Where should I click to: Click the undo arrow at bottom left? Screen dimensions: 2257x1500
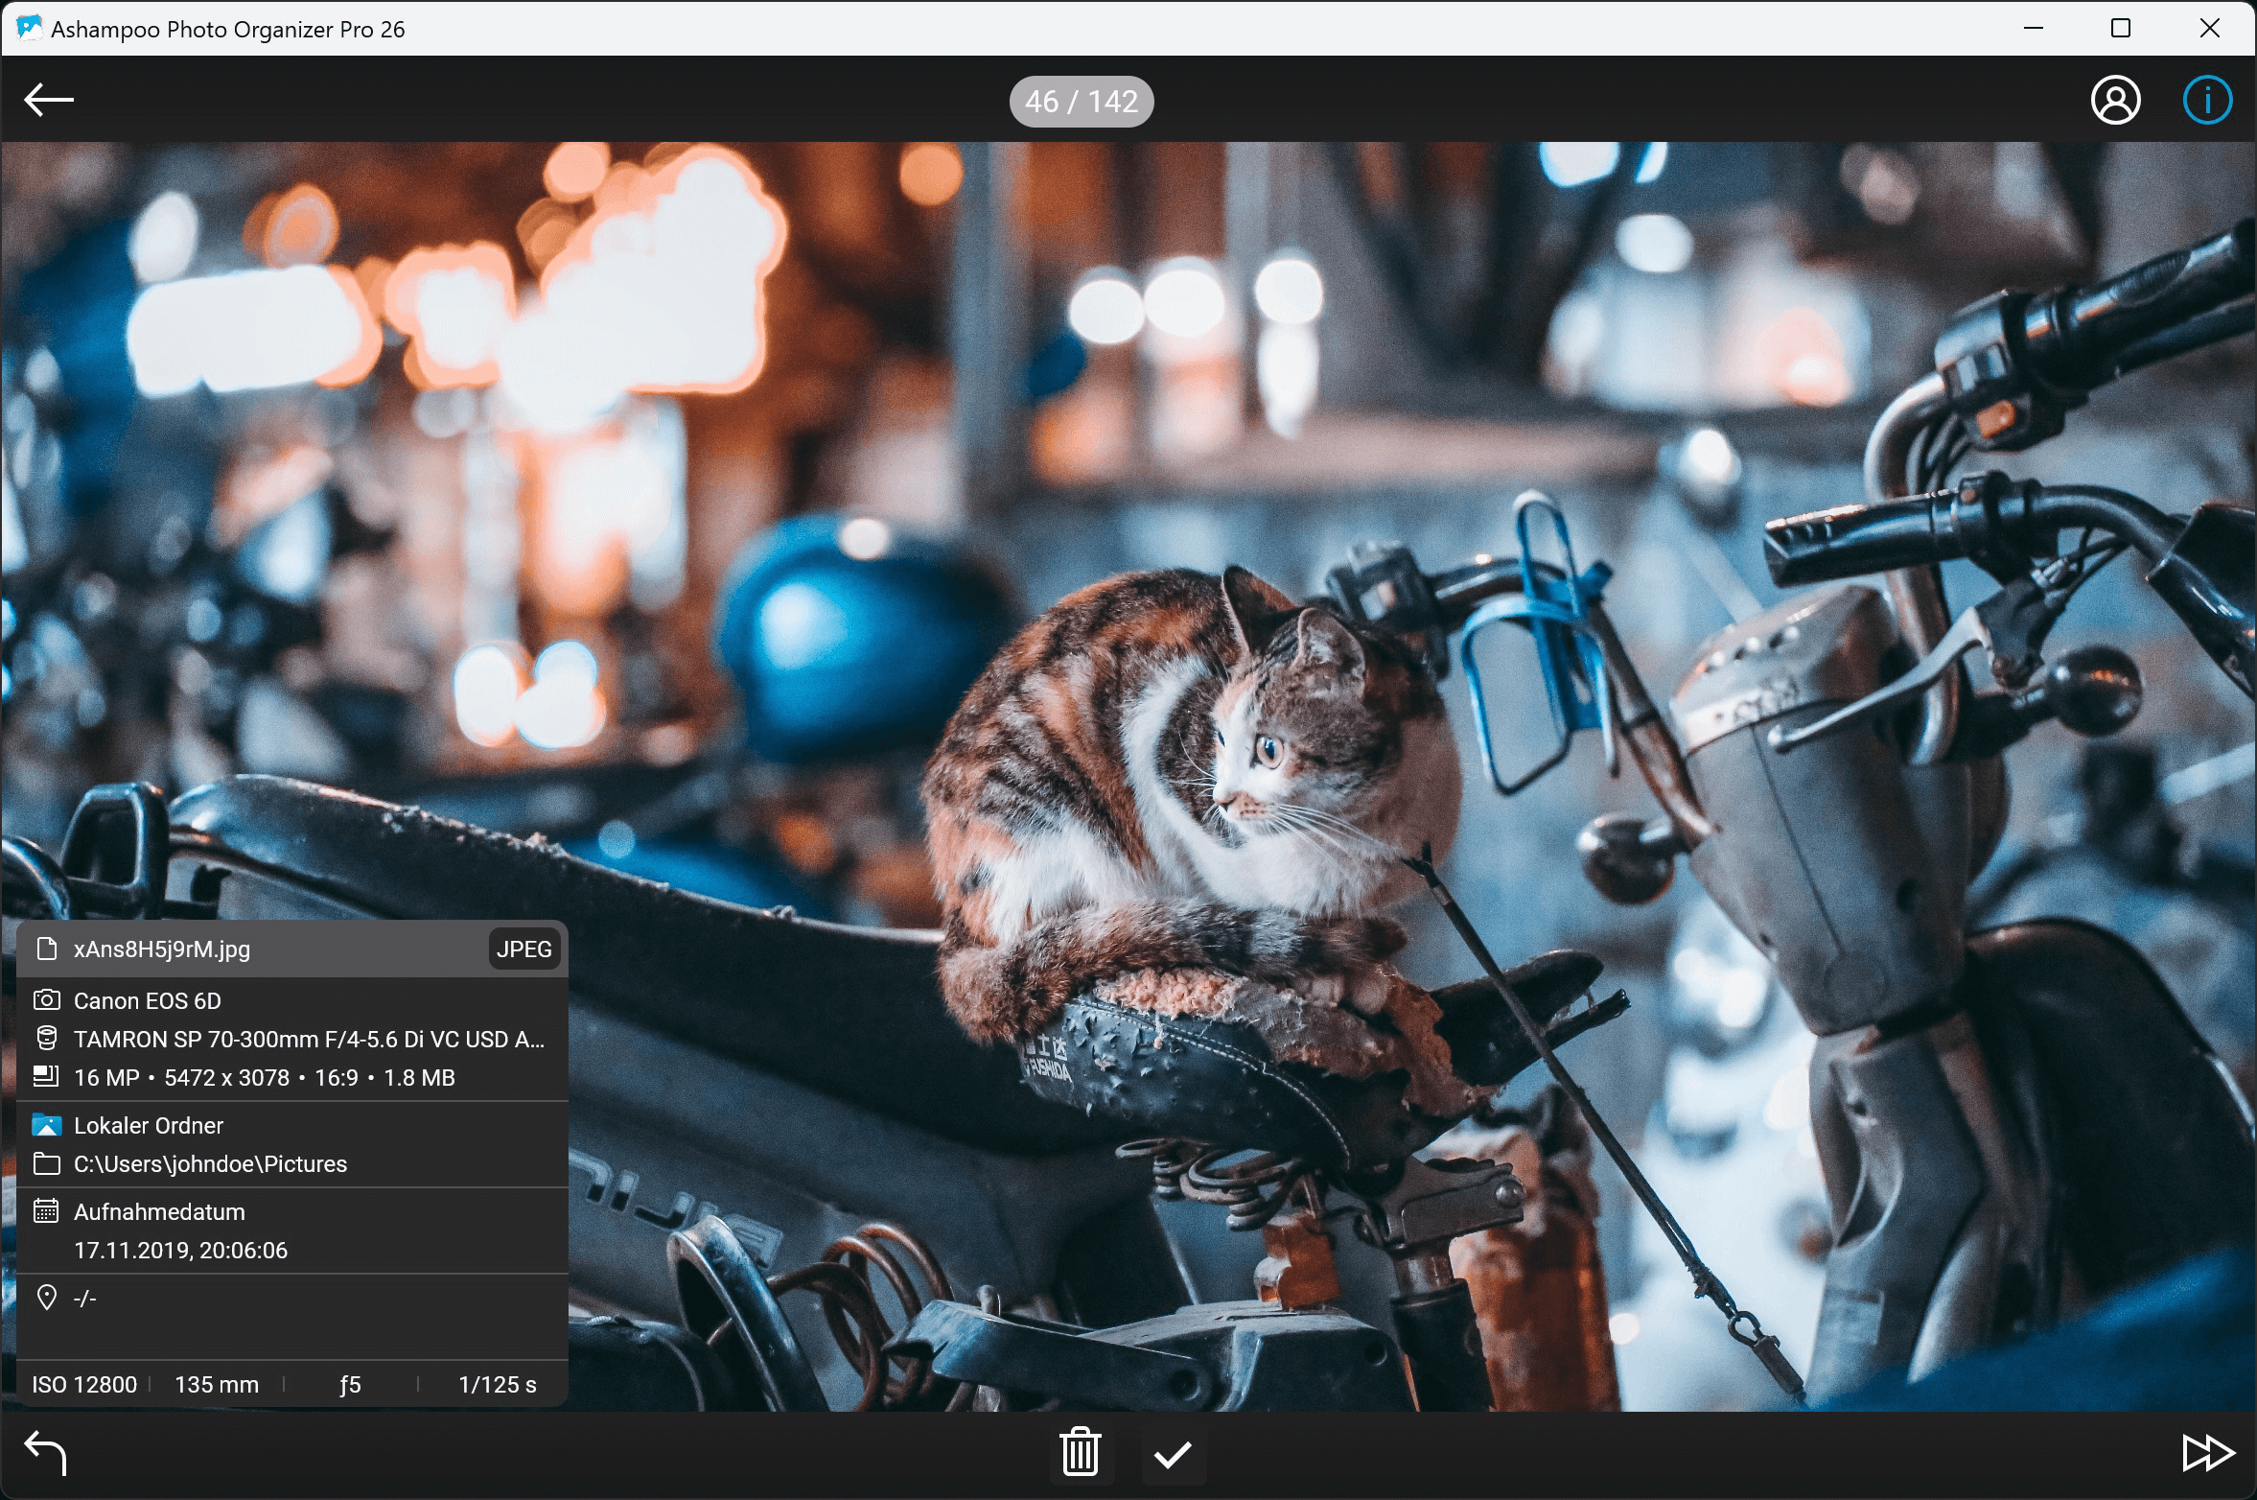[45, 1452]
